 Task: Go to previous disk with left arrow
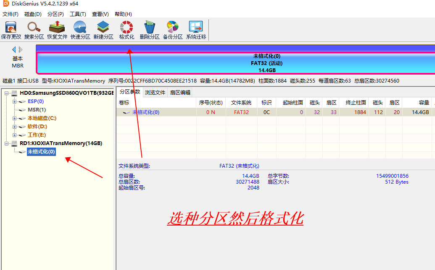(x=14, y=49)
